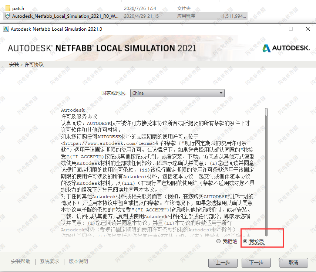Click the license agreement scrollbar thumb
The height and width of the screenshot is (272, 316).
(x=266, y=112)
